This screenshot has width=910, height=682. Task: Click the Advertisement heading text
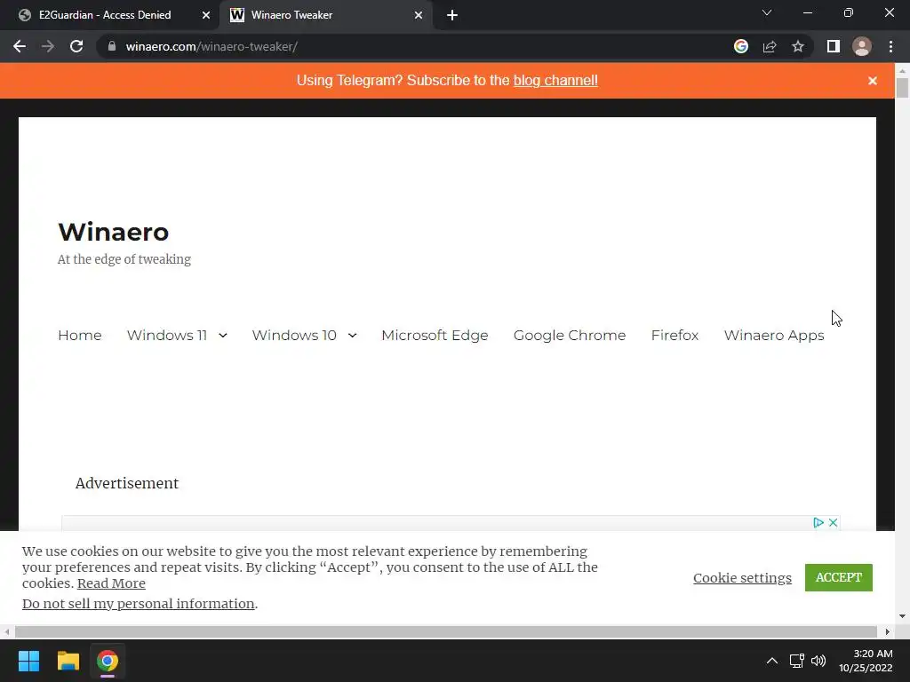127,483
